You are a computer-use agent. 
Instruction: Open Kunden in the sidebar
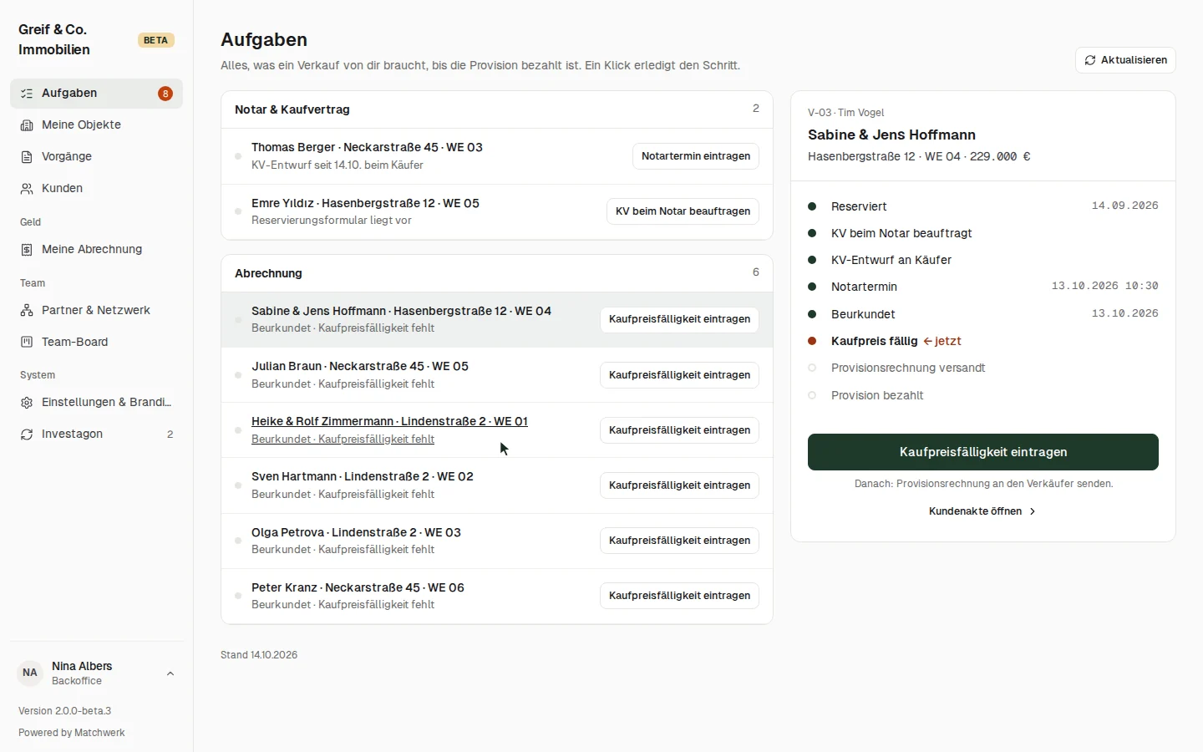coord(96,189)
